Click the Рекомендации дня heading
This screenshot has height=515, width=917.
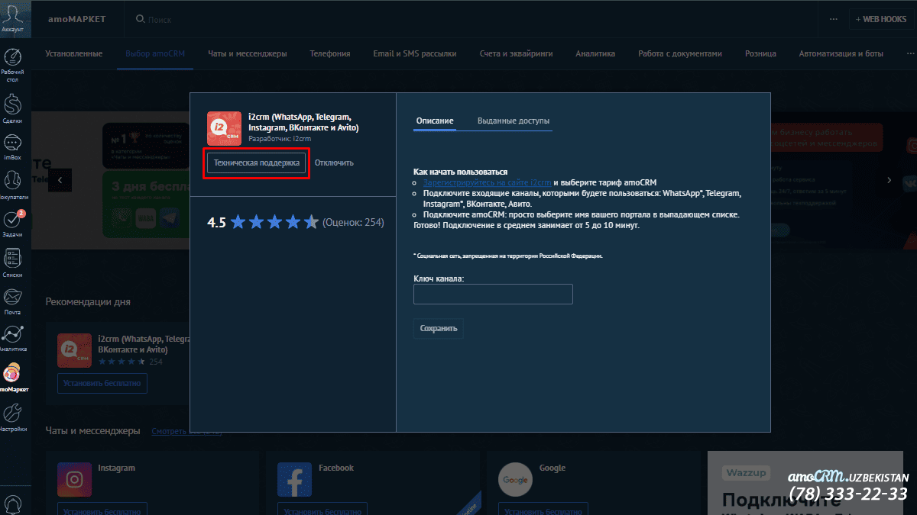click(x=88, y=301)
